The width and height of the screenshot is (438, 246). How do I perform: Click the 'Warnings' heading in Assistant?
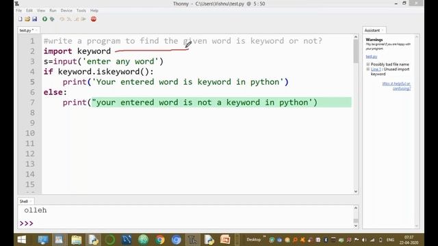(374, 40)
